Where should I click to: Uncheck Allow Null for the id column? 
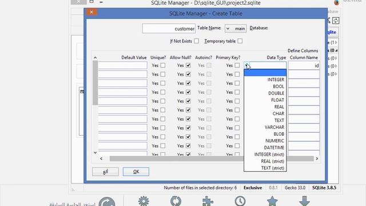[x=188, y=65]
